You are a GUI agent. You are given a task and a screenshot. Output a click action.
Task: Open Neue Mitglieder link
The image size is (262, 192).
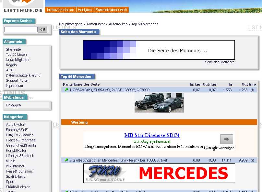(x=18, y=60)
